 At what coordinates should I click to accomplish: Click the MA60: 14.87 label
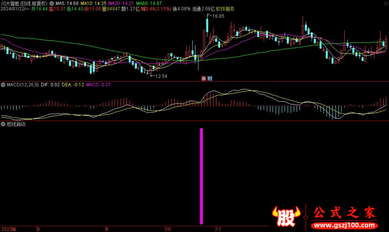click(149, 3)
